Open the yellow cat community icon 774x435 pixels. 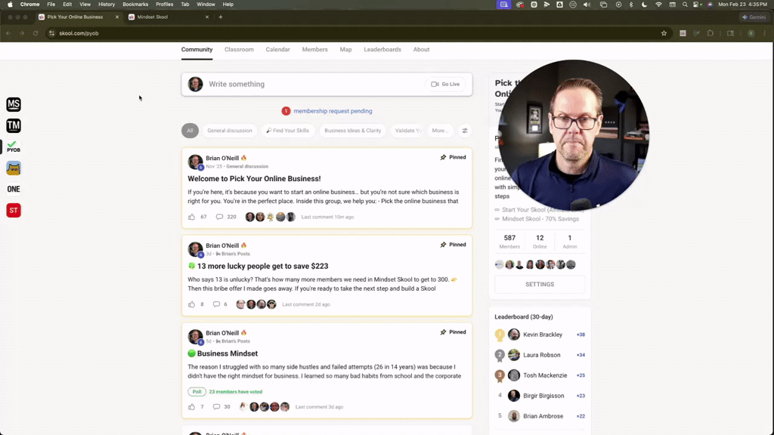coord(14,168)
